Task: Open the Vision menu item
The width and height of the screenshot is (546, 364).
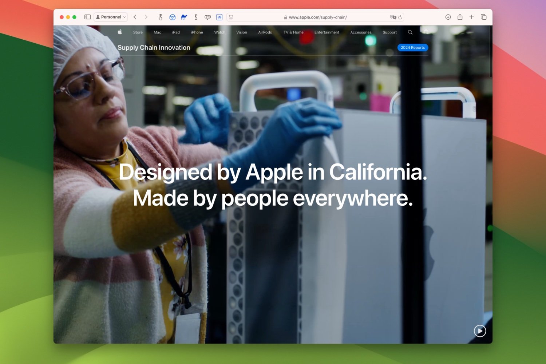Action: pyautogui.click(x=242, y=32)
